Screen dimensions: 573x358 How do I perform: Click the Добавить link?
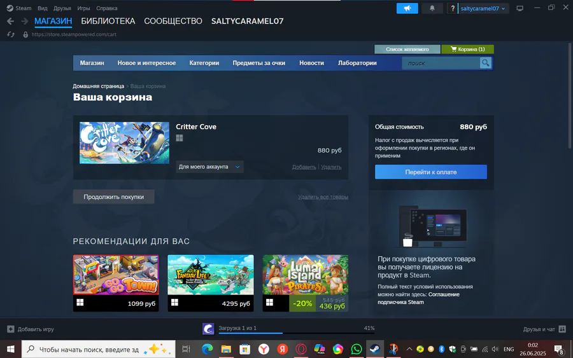coord(304,167)
